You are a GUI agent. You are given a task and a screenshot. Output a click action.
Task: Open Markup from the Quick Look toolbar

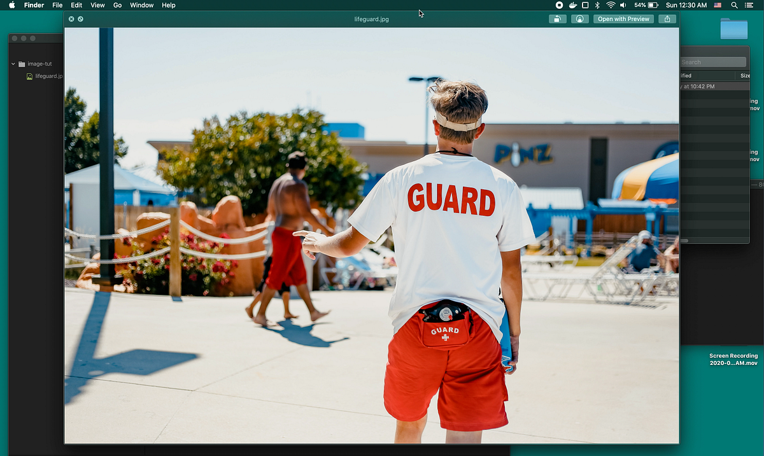[x=579, y=18]
